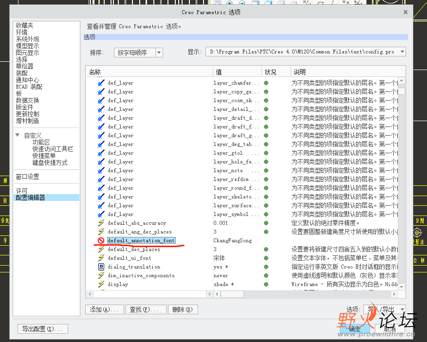Open 钣金件 category
This screenshot has width=427, height=342.
coord(24,107)
